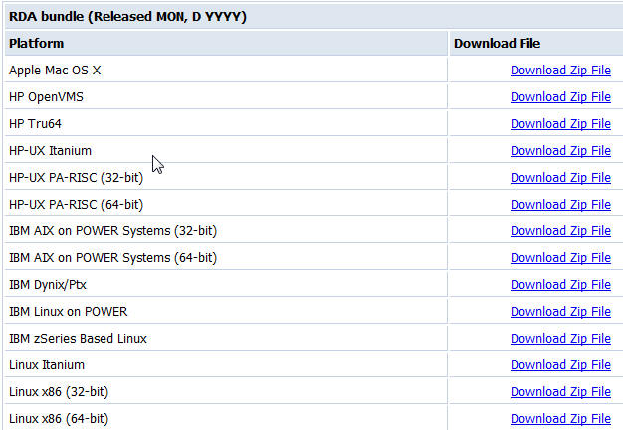Viewport: 623px width, 430px height.
Task: Download Zip File for Linux Itanium
Action: pyautogui.click(x=560, y=365)
